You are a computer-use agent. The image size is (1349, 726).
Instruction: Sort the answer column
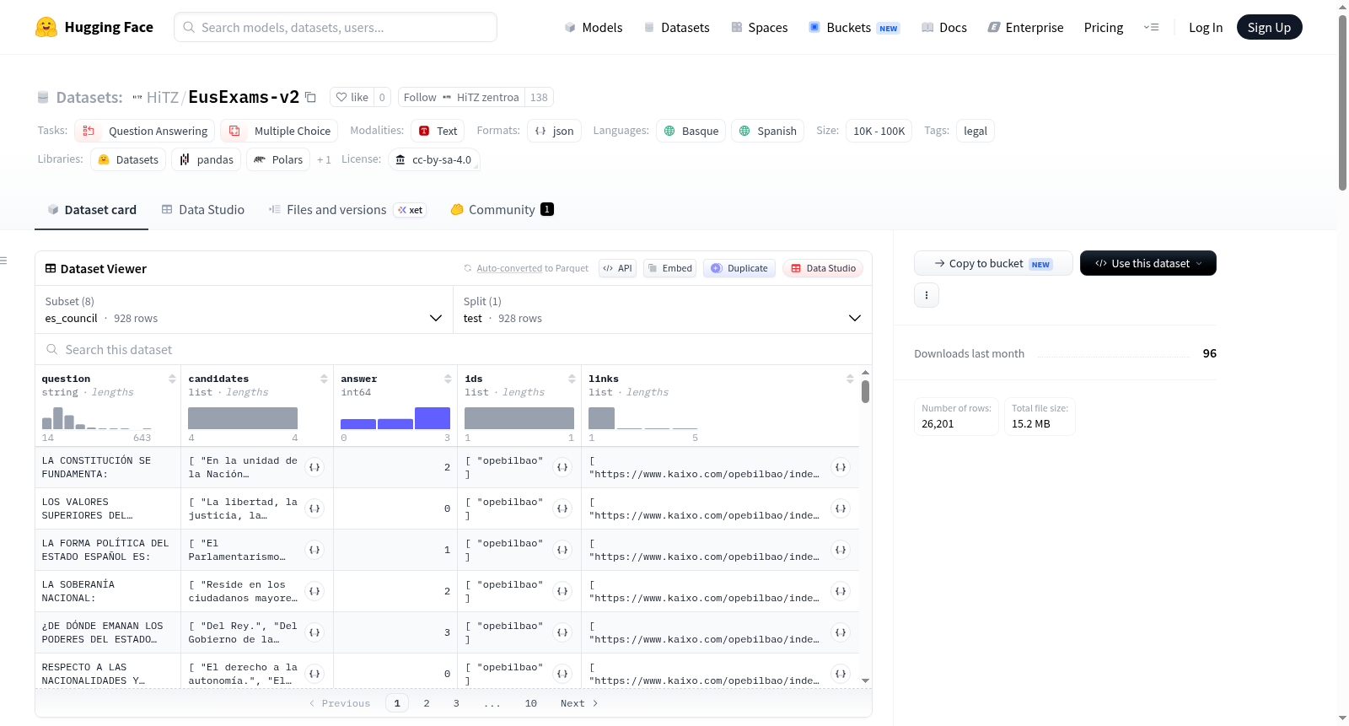pos(448,379)
